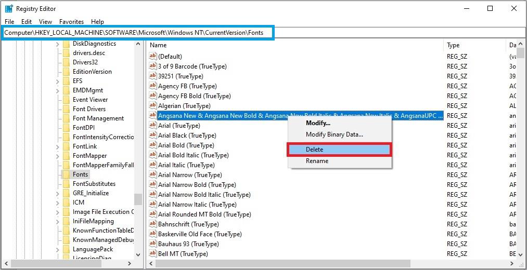The image size is (527, 270).
Task: Click the icon beside Baskerville Old Face (TrueType)
Action: 153,234
